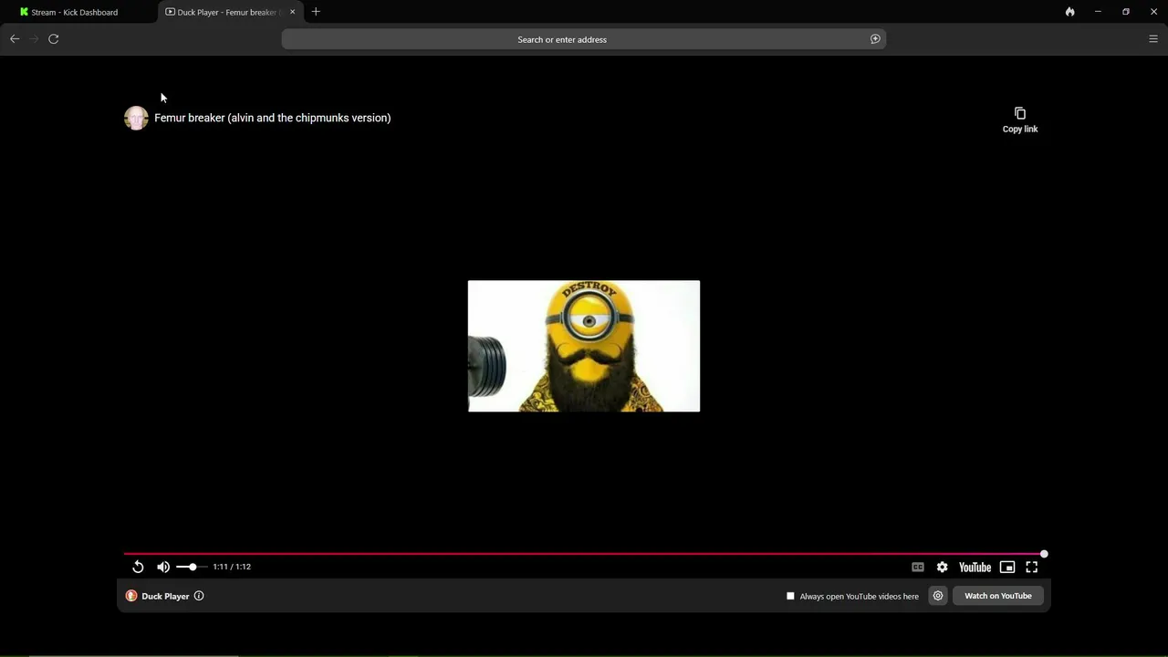Minimize the browser window
This screenshot has width=1168, height=657.
pos(1098,12)
